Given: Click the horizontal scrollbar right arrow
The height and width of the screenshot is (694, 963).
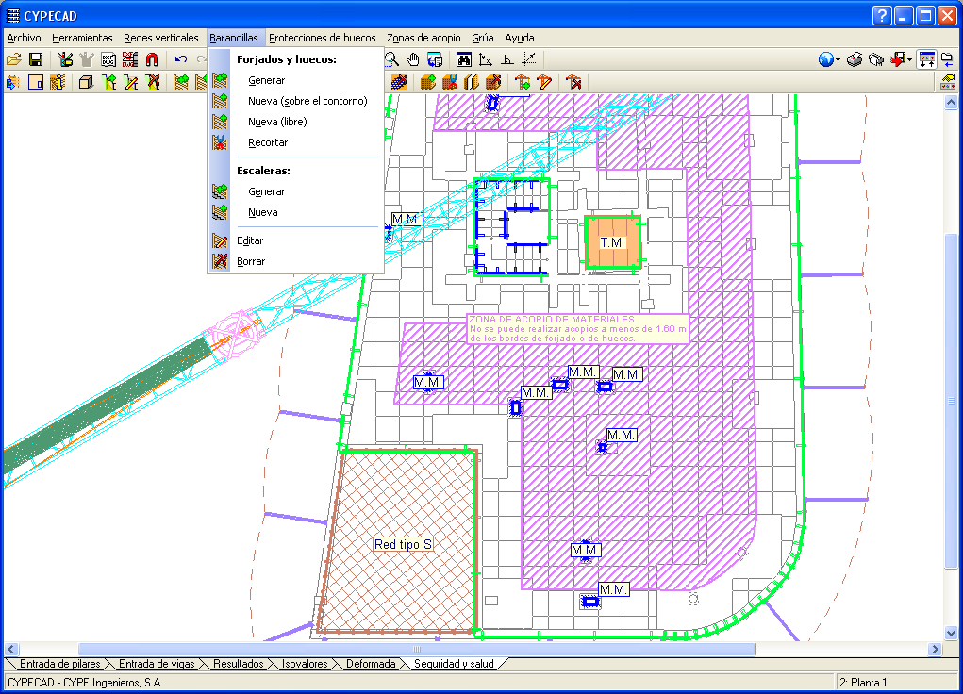Looking at the screenshot, I should click(x=935, y=649).
